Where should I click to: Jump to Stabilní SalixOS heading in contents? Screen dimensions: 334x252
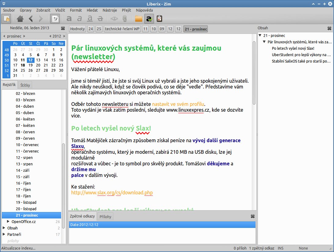[x=301, y=61]
